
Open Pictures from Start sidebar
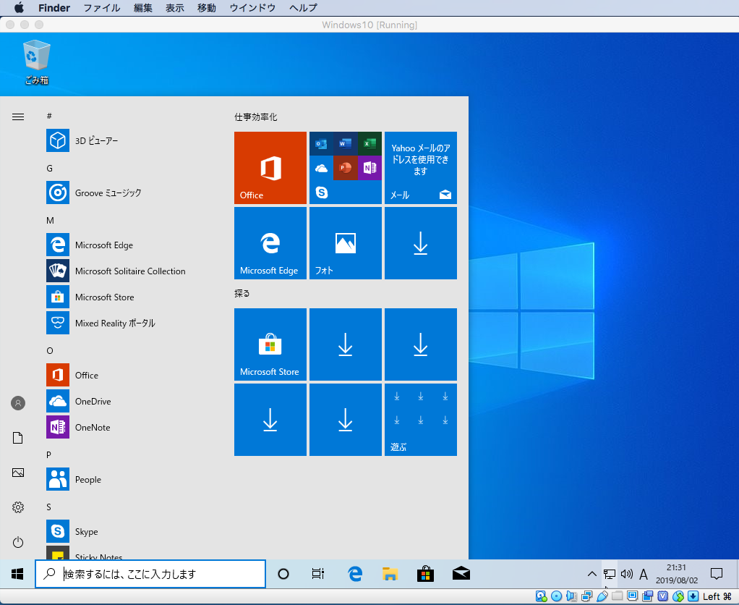point(18,473)
